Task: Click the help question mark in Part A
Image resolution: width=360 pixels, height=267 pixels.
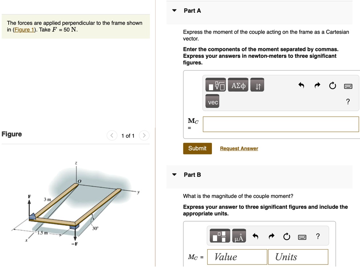Action: click(x=348, y=101)
